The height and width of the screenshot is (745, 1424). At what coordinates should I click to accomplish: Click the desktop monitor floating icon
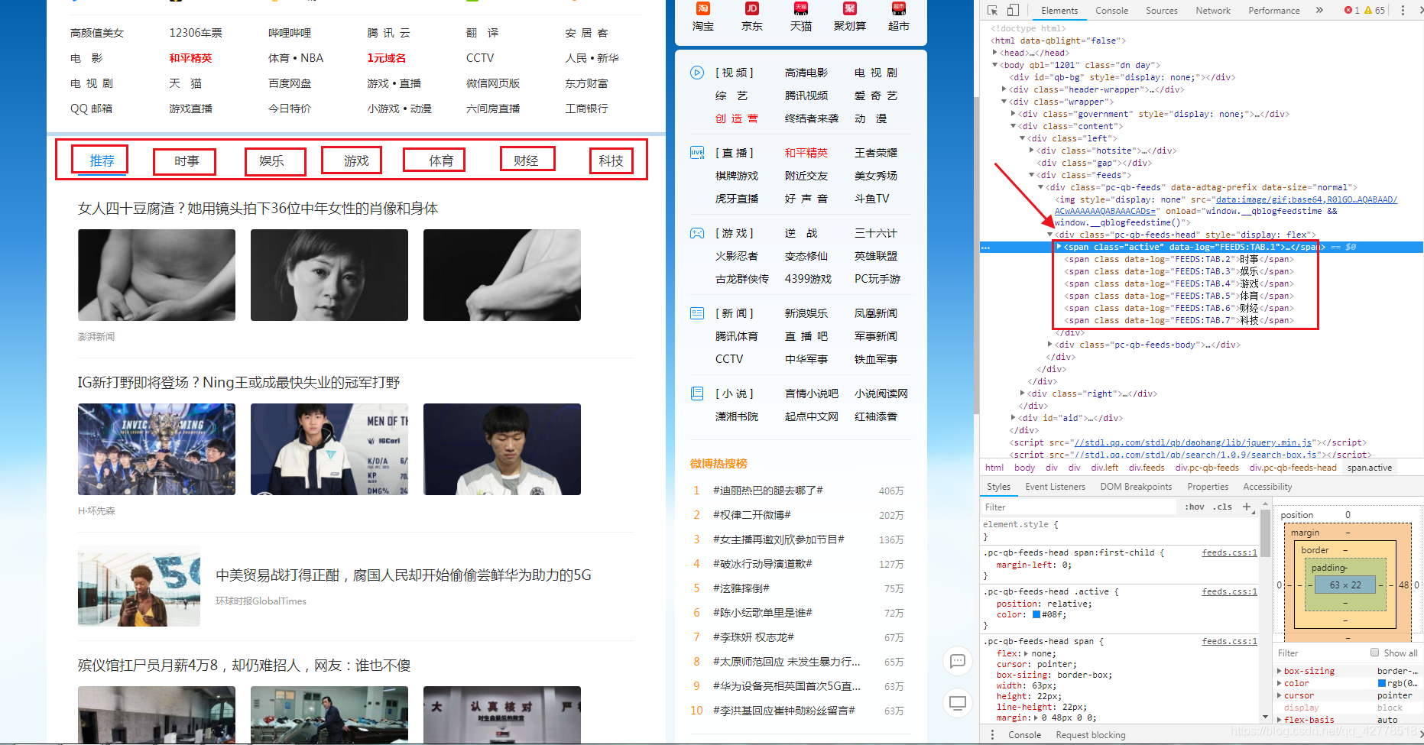pyautogui.click(x=958, y=702)
